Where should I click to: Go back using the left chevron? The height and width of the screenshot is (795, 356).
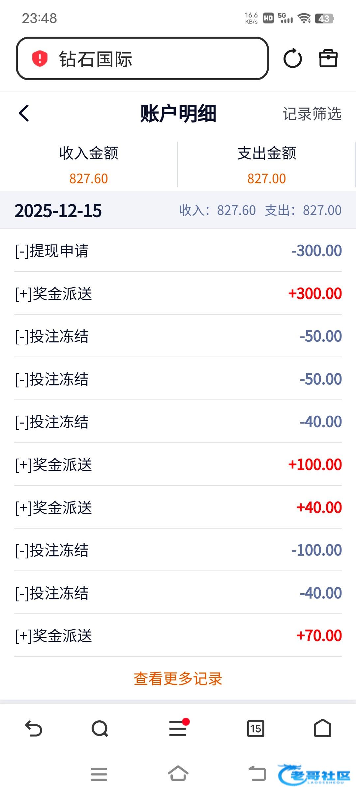click(24, 114)
